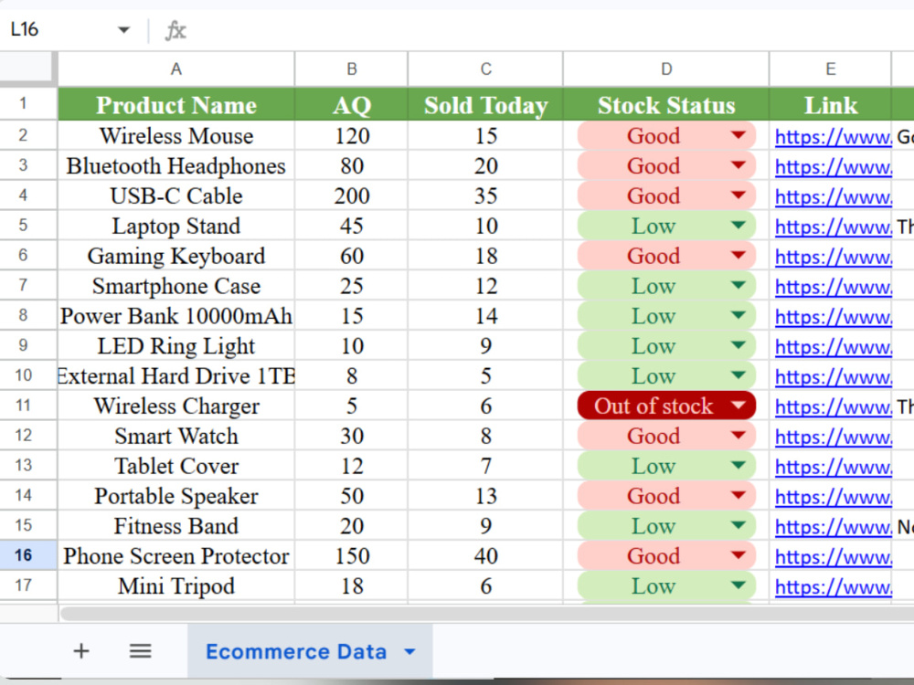Select column A header
Screen dimensions: 914x685
[176, 68]
